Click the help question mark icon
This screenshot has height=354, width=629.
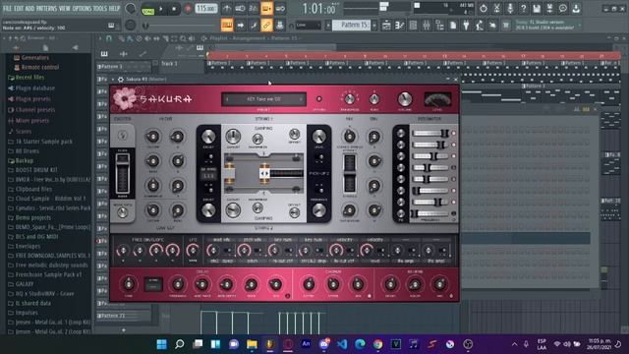tap(523, 9)
